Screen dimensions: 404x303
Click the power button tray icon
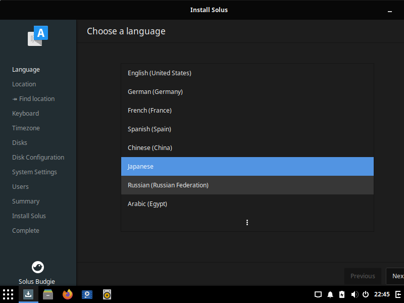pos(366,294)
